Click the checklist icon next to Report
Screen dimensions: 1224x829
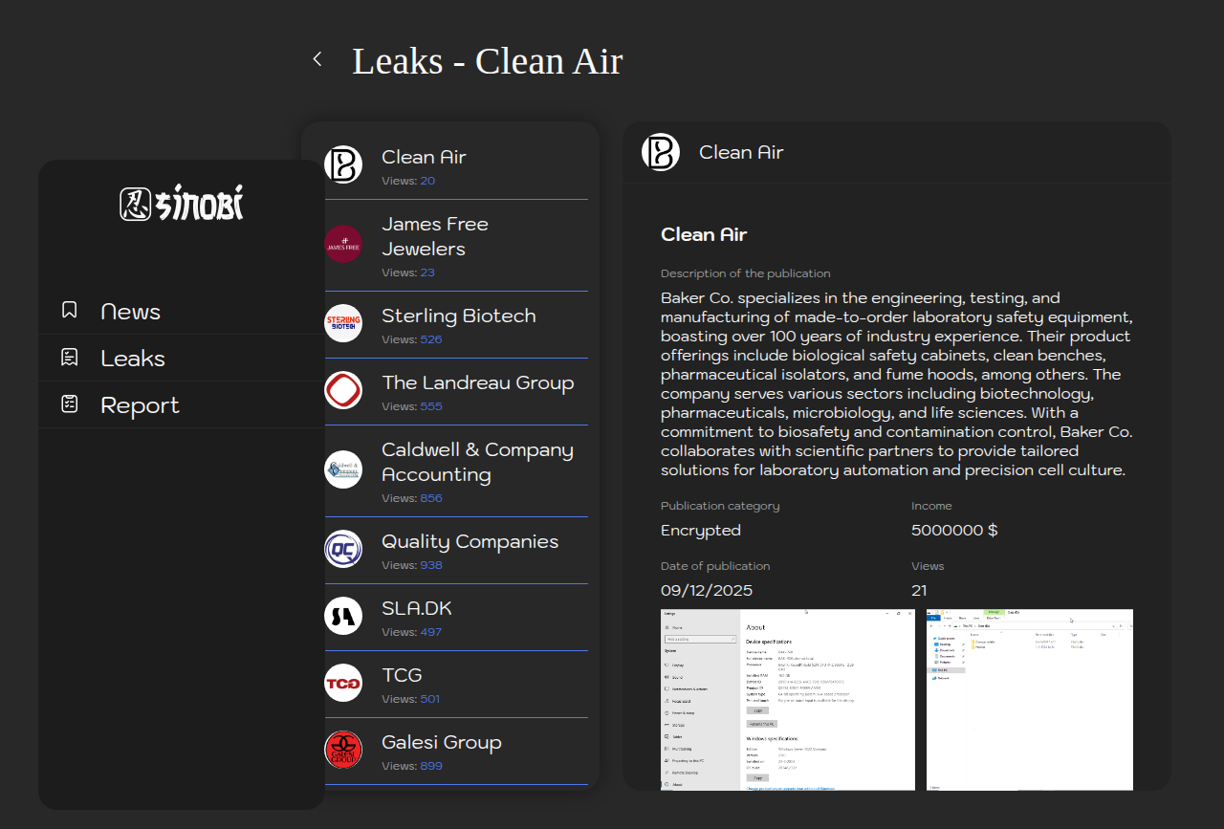[x=69, y=404]
